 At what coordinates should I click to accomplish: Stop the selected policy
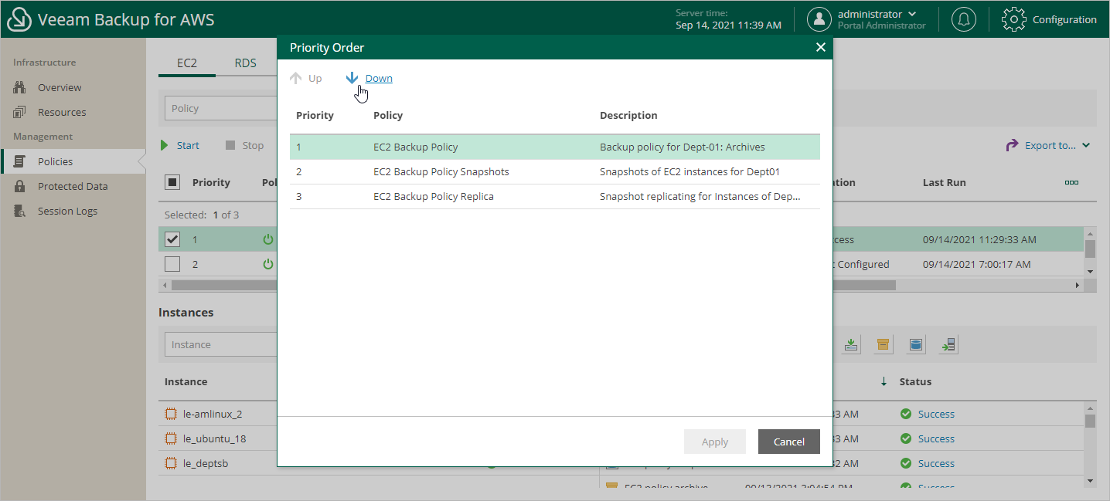click(244, 145)
